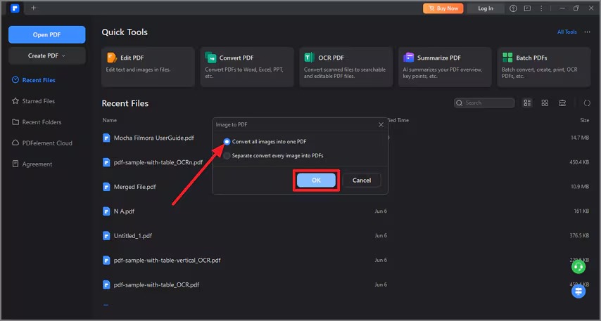Open the Batch PDFs tool
The image size is (601, 321).
pyautogui.click(x=543, y=67)
